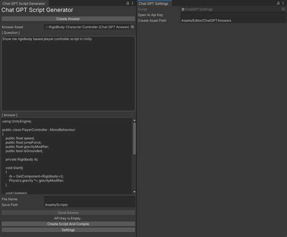The height and width of the screenshot is (237, 287).
Task: Click the 'Chat GPT Script Generator' heading
Action: [x=37, y=10]
